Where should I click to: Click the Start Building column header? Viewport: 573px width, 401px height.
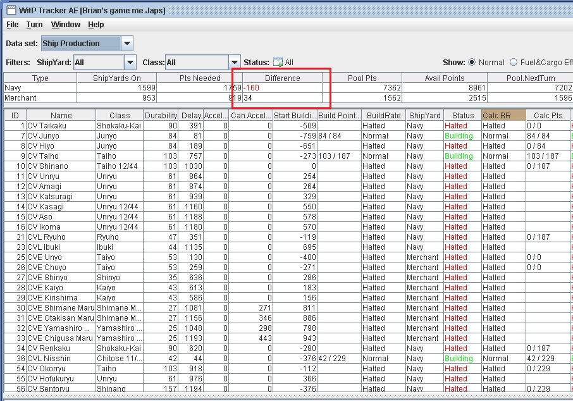pos(295,116)
